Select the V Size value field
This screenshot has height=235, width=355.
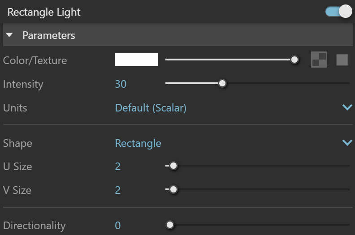click(118, 190)
